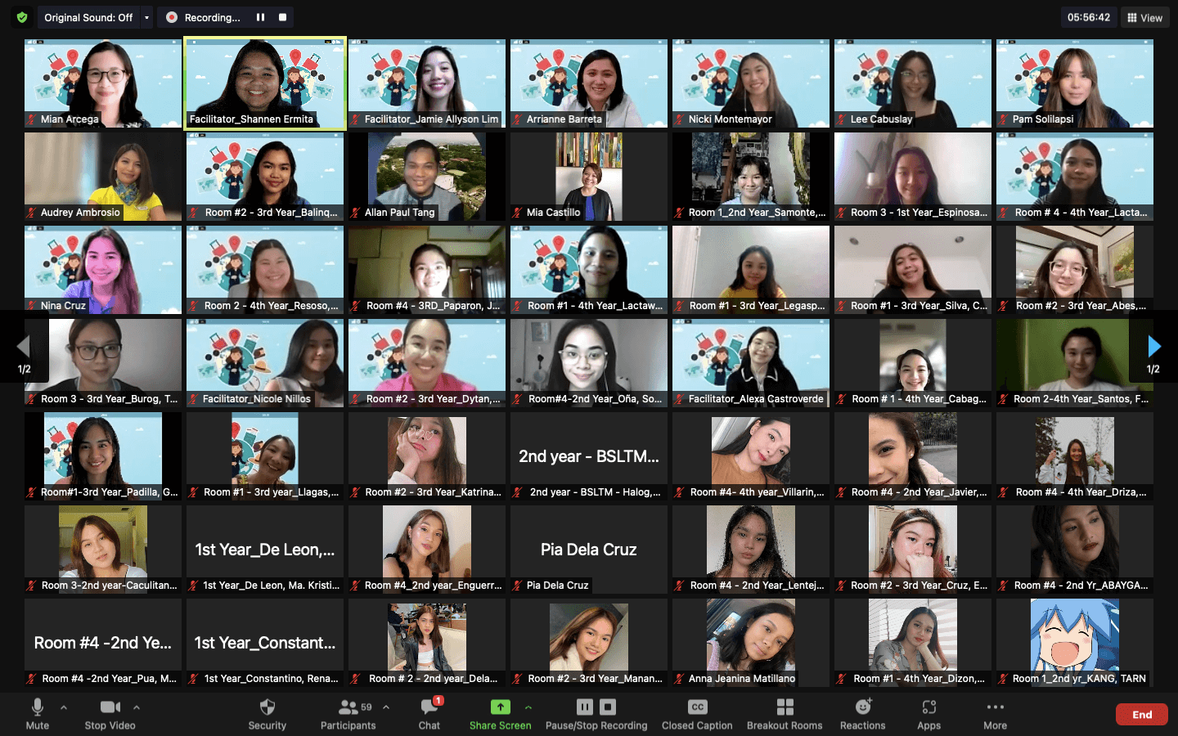Go to previous page of participants
The image size is (1178, 736).
(x=24, y=347)
